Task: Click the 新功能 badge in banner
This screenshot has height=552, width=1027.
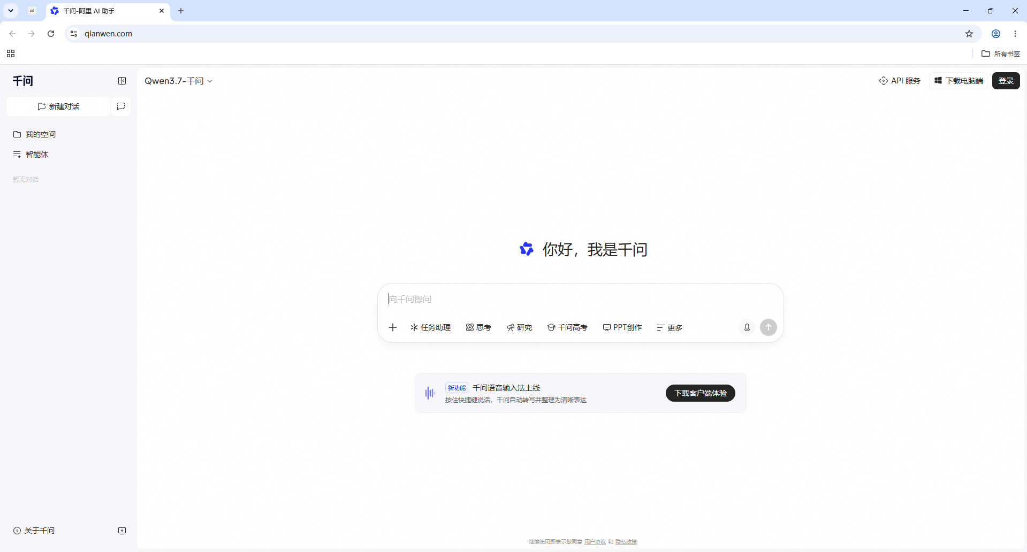Action: [x=457, y=388]
